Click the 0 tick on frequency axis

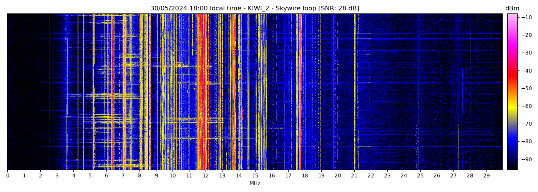(8, 176)
